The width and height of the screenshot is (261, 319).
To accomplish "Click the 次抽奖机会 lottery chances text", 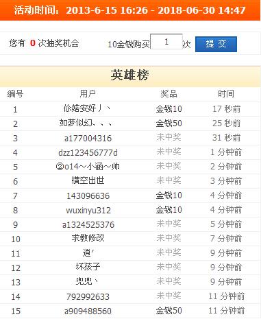I will click(x=58, y=43).
